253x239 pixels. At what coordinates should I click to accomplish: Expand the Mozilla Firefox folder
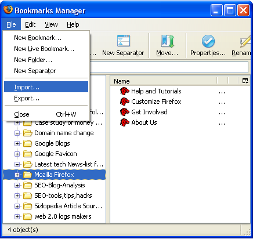pos(17,175)
